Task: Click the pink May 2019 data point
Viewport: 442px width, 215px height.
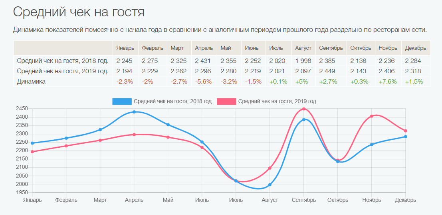Action: pos(168,137)
